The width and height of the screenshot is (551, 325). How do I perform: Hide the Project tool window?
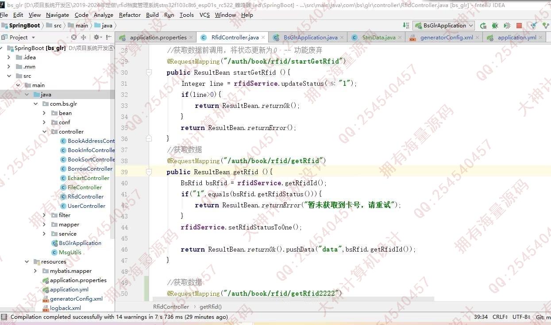pyautogui.click(x=108, y=38)
